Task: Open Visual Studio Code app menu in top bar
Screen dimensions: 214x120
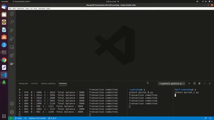Action: click(x=21, y=1)
